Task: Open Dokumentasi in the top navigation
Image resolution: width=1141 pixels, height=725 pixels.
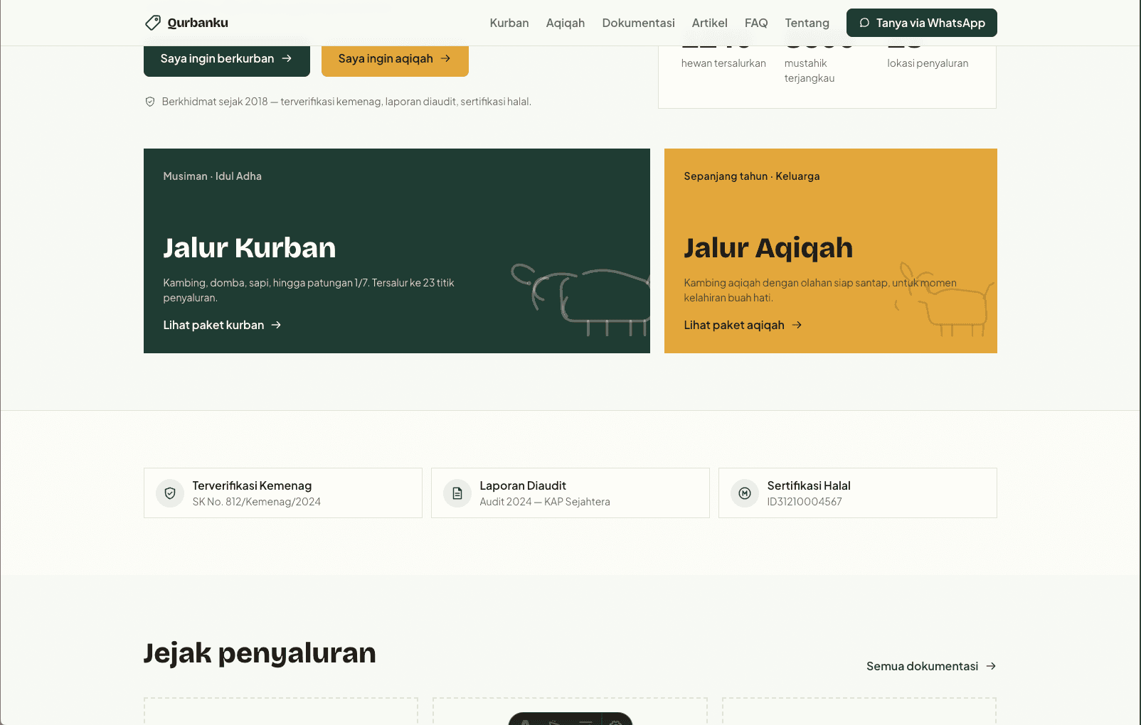Action: [x=638, y=23]
